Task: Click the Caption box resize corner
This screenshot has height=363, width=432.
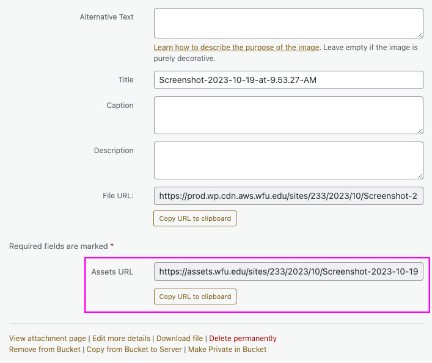Action: 420,131
